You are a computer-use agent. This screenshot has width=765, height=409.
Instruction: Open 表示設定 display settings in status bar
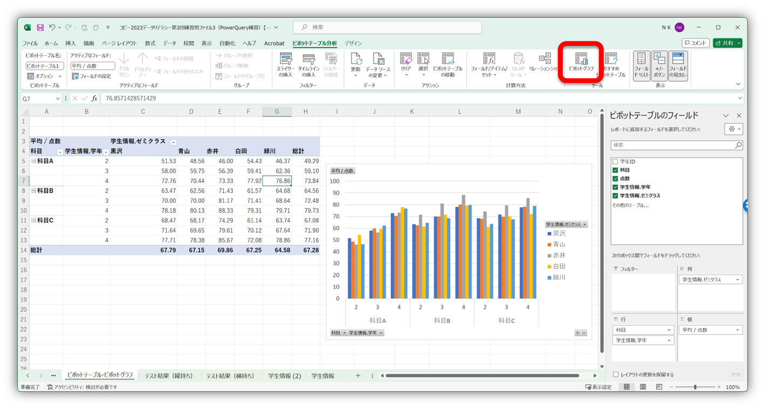point(598,387)
